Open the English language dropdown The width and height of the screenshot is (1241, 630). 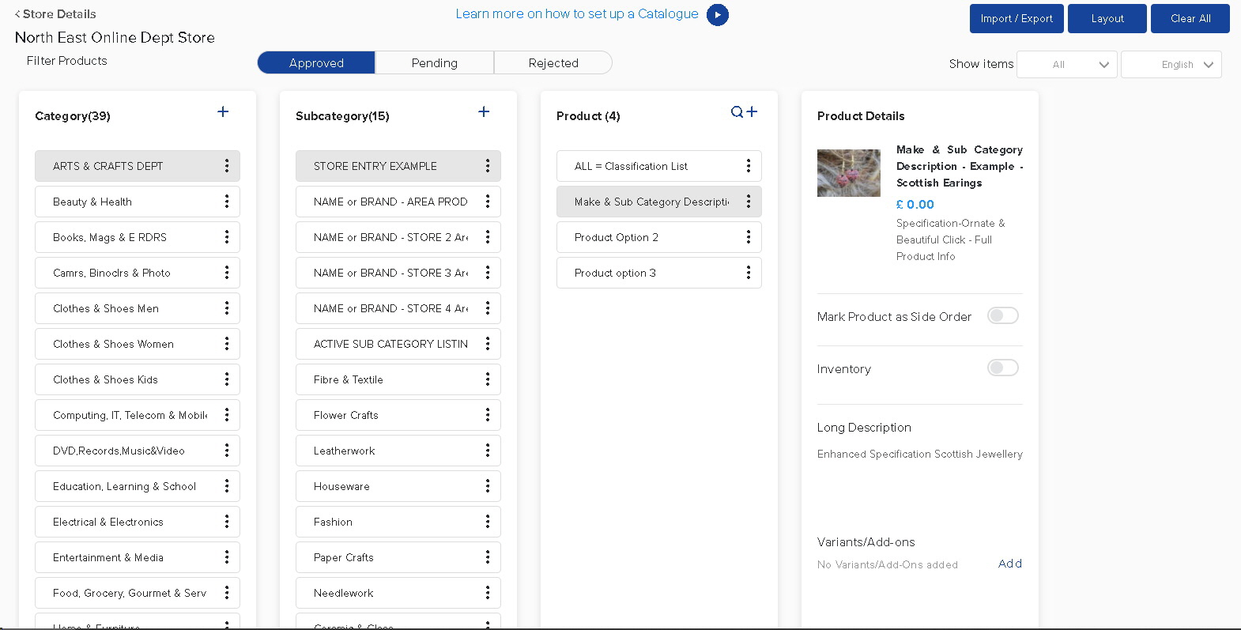pos(1171,65)
